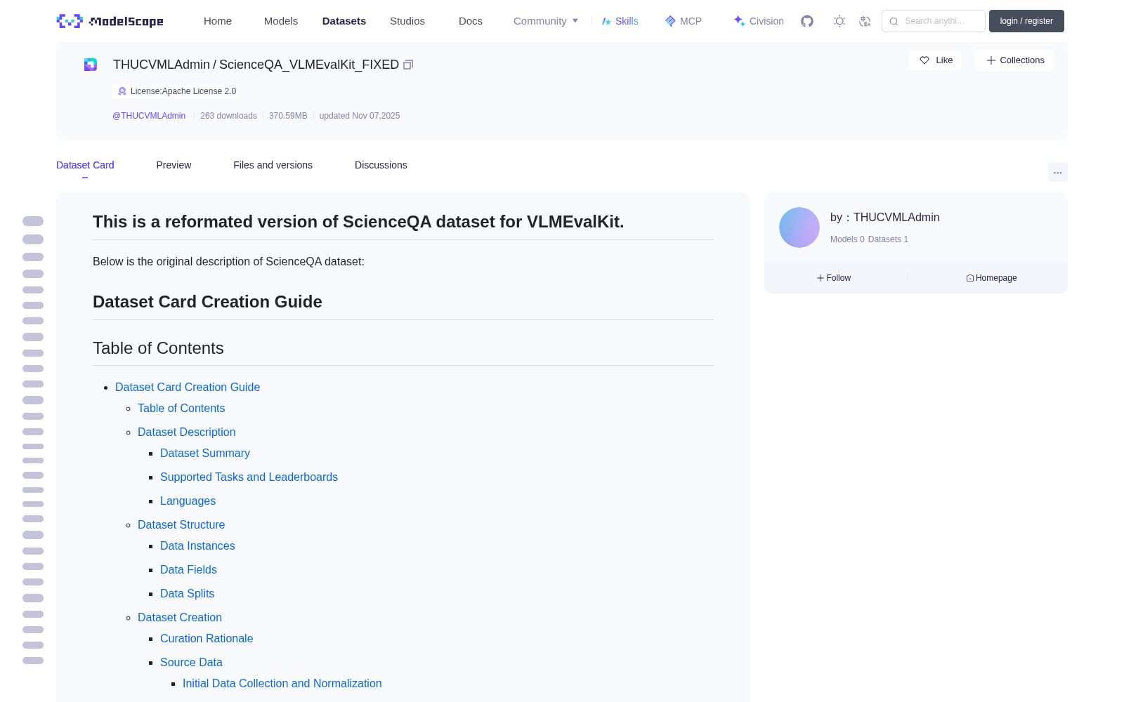Open the Skills nav item
The width and height of the screenshot is (1124, 702).
pos(620,21)
